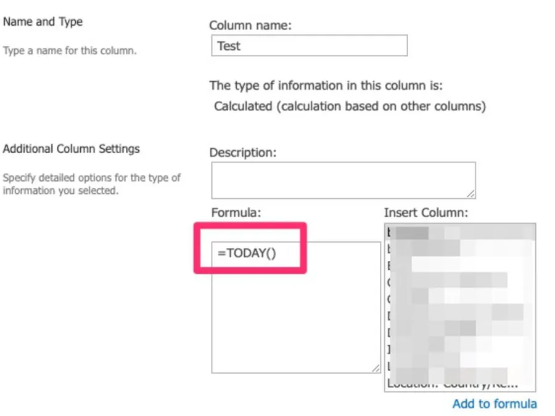Click the Description box resize handle
555x416 pixels.
[x=471, y=194]
